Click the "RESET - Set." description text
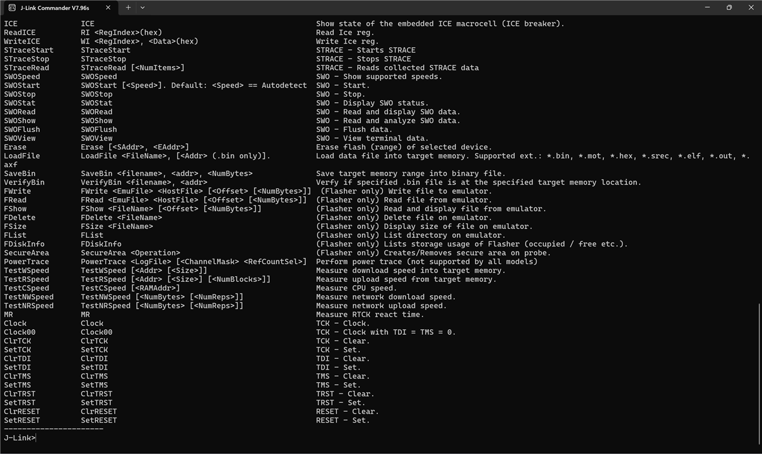The height and width of the screenshot is (454, 762). tap(343, 421)
